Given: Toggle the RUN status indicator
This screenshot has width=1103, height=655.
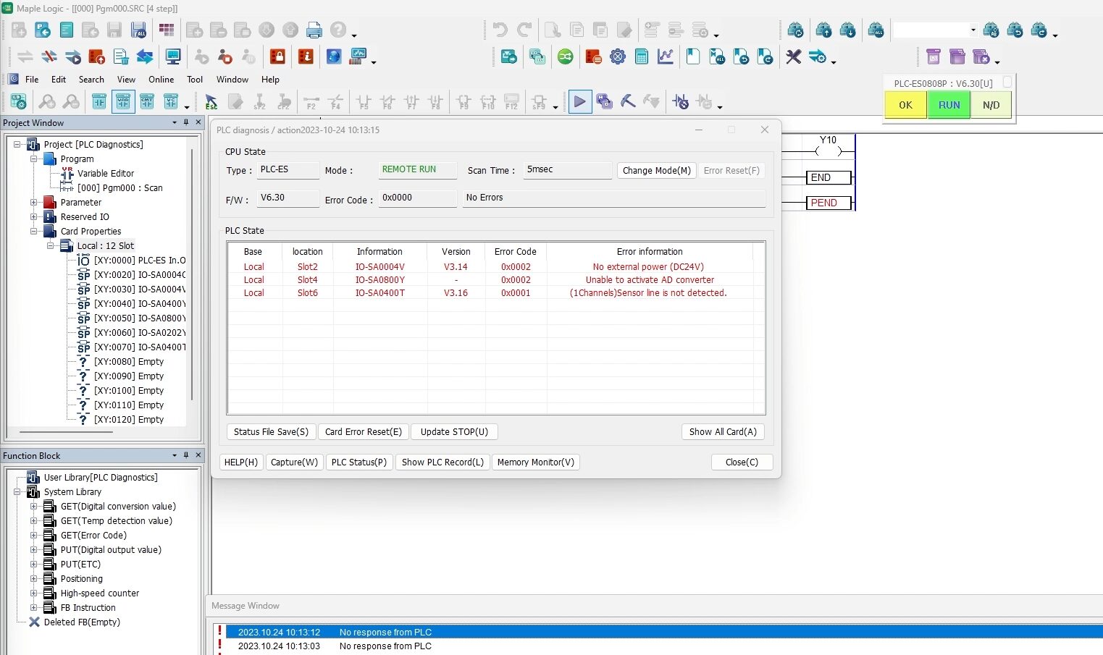Looking at the screenshot, I should (948, 104).
